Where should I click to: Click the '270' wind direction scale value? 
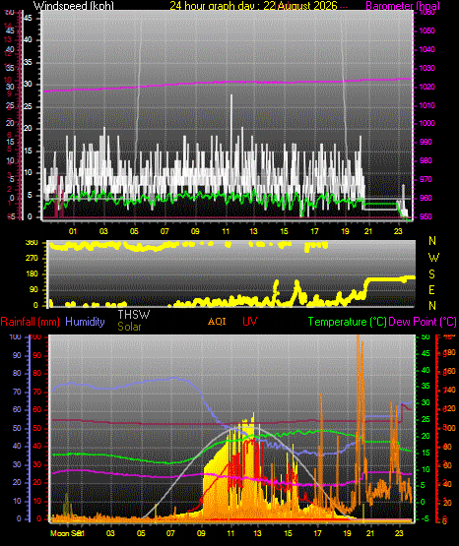pos(32,259)
